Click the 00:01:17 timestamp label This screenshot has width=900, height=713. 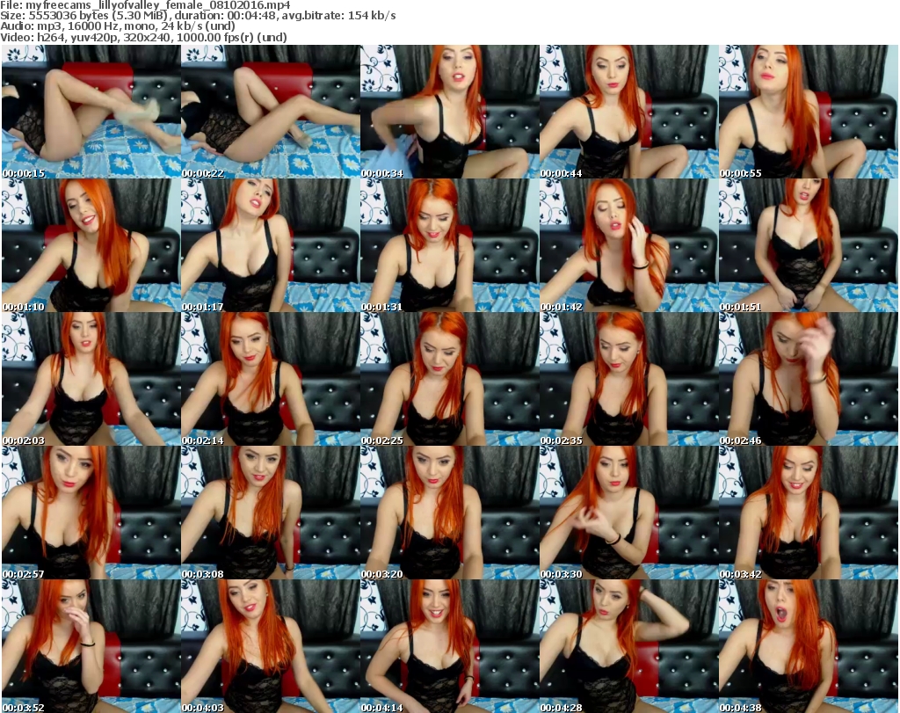[203, 307]
